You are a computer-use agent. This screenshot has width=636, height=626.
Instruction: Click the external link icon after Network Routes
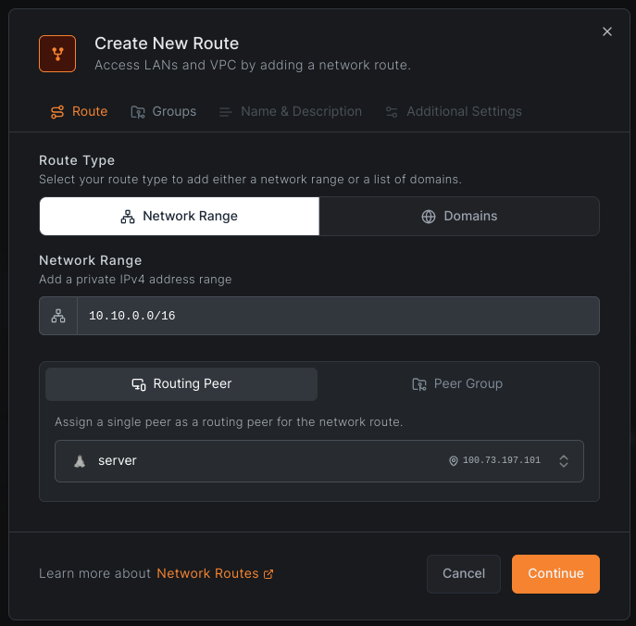268,574
